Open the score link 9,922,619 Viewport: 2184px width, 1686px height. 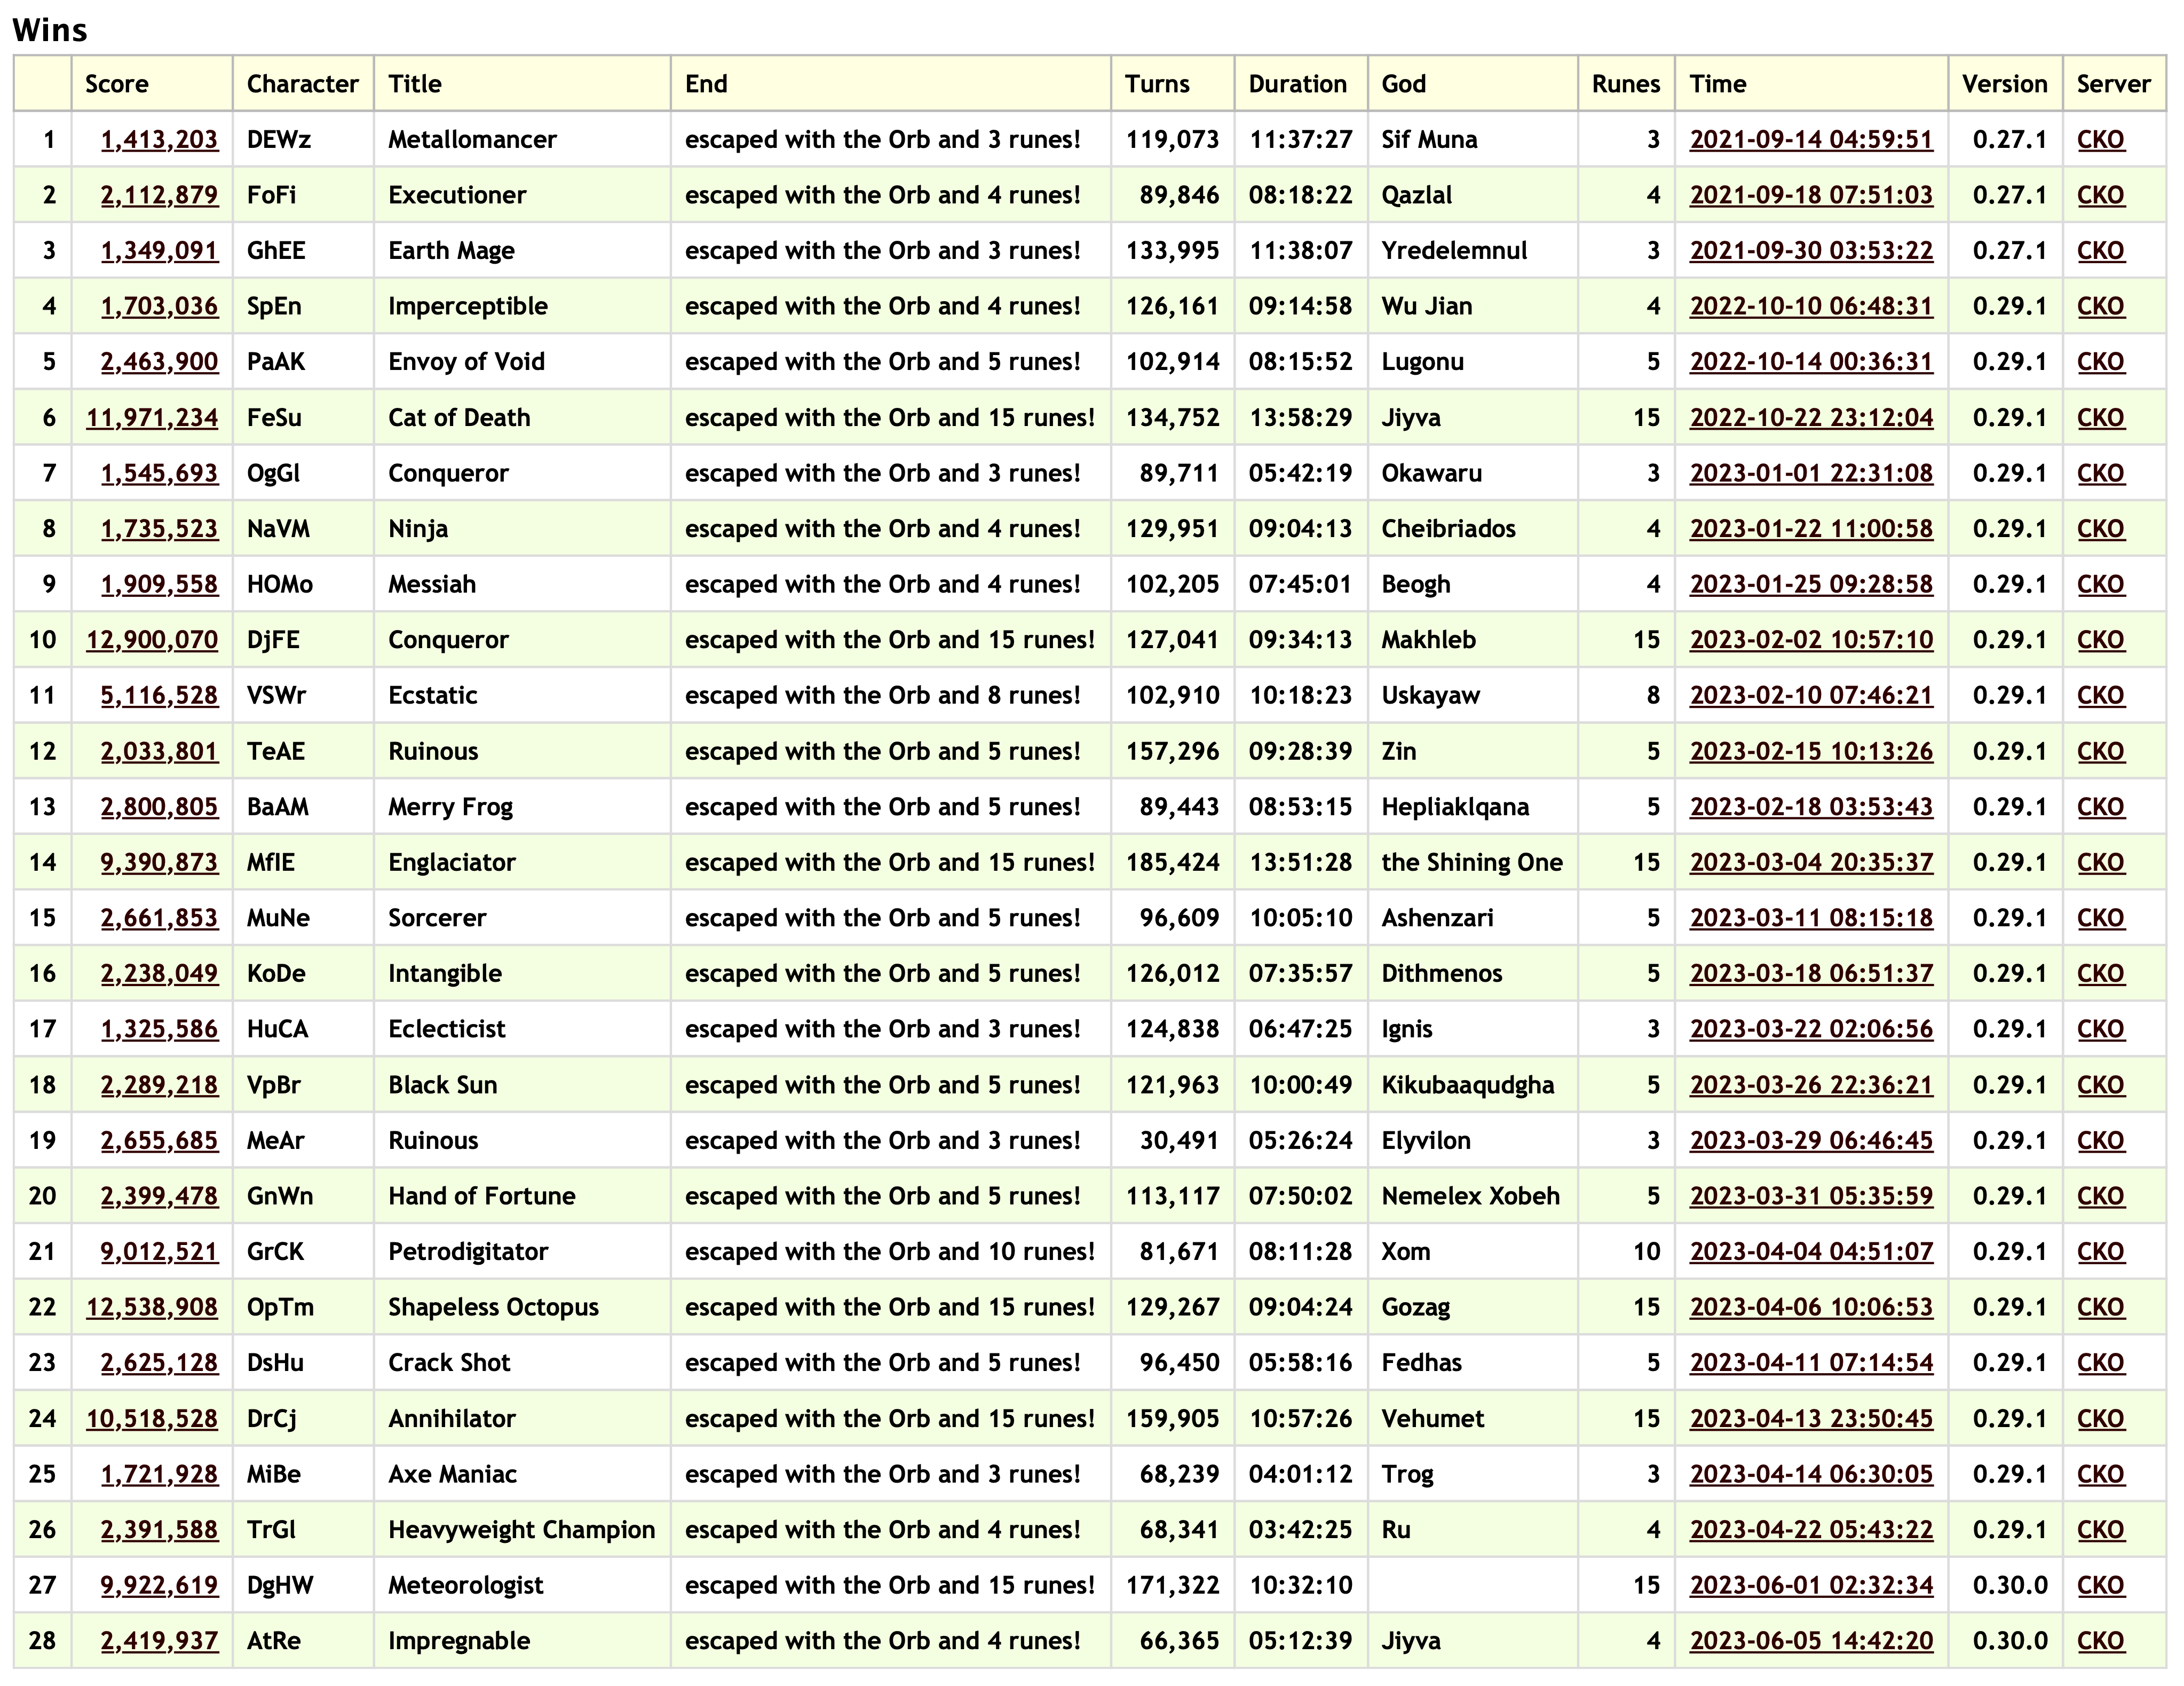(159, 1585)
